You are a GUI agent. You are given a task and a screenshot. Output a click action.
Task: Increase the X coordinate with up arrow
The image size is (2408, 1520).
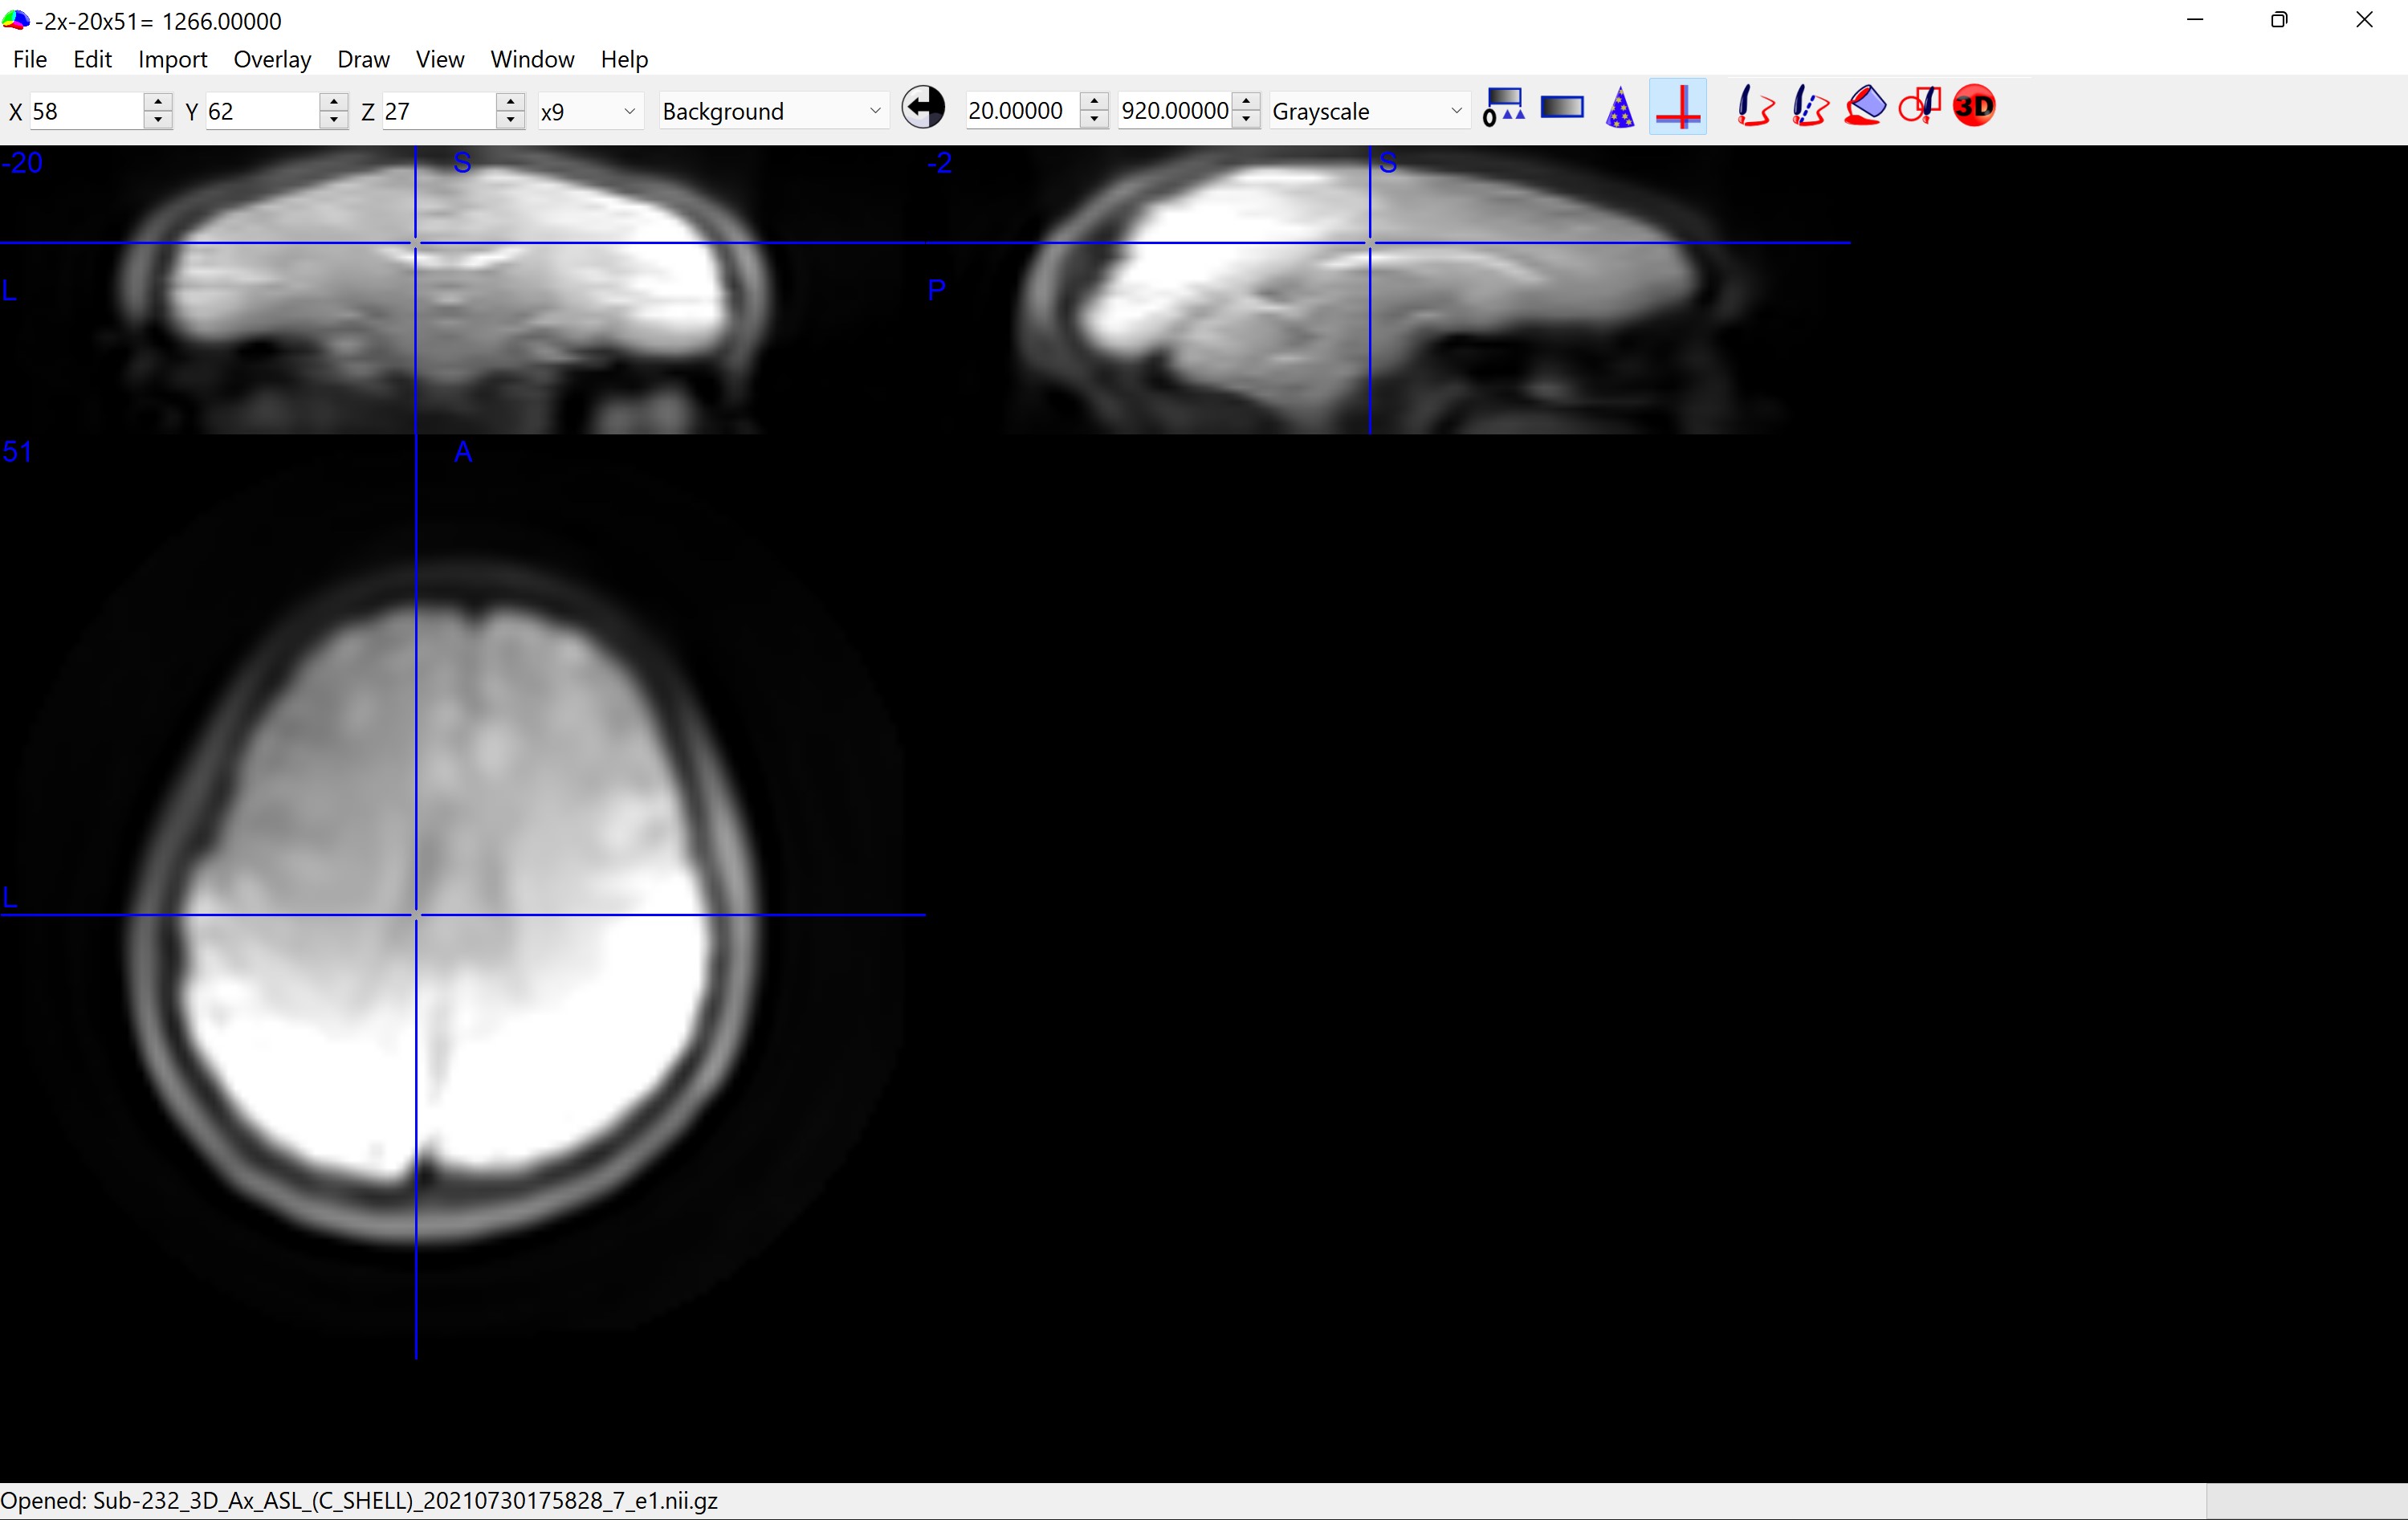pyautogui.click(x=158, y=101)
